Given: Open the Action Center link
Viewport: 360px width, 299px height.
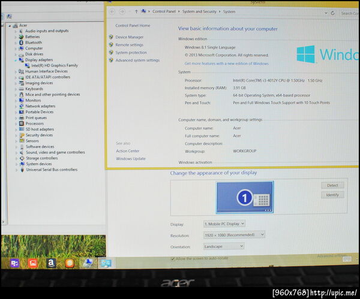Looking at the screenshot, I should click(x=128, y=151).
